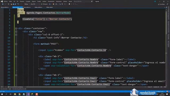Close the active Borrar.cshtml tab
Viewport: 170px width, 96px height.
[x=22, y=7]
